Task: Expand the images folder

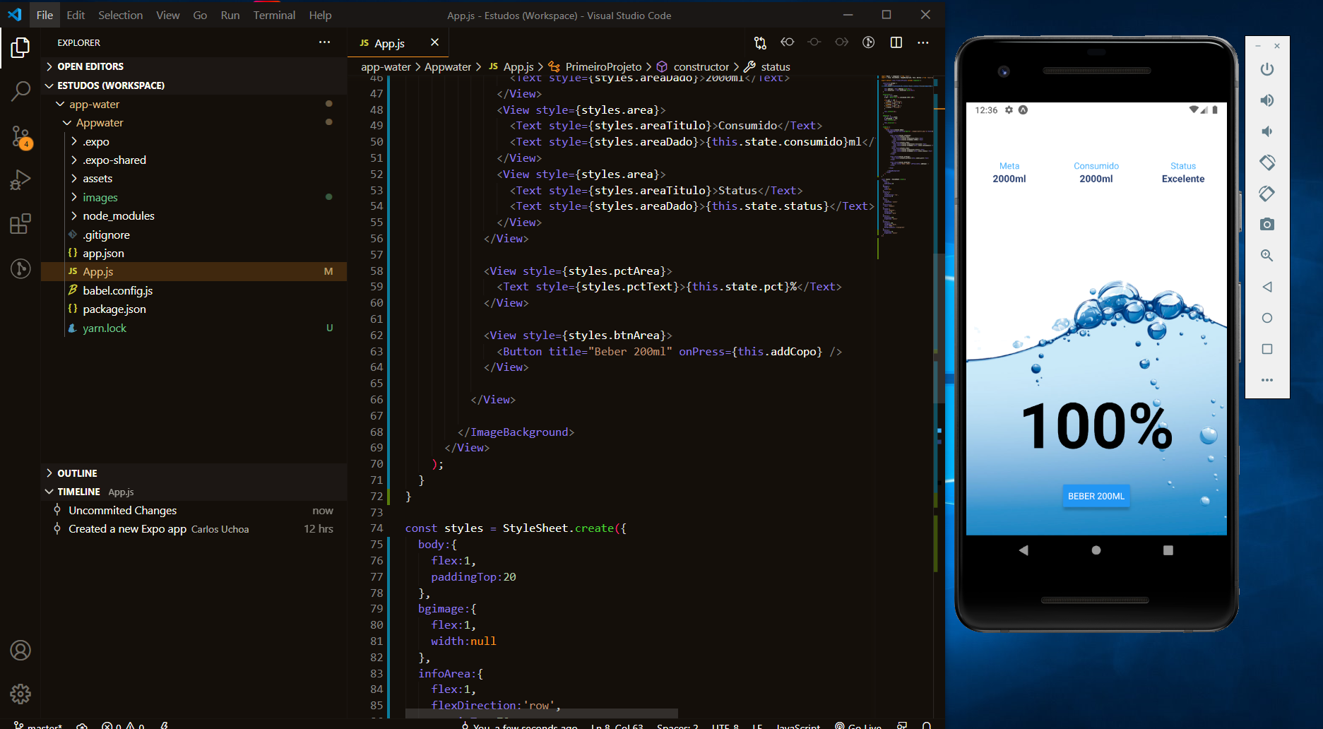Action: click(x=194, y=198)
